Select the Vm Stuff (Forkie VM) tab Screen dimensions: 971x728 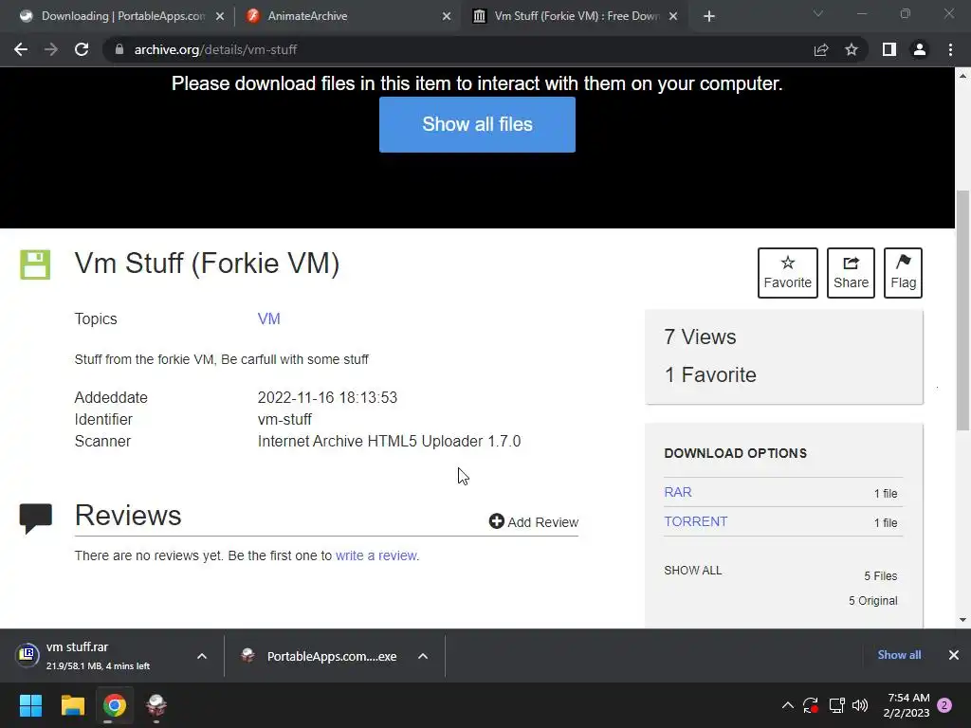coord(574,16)
